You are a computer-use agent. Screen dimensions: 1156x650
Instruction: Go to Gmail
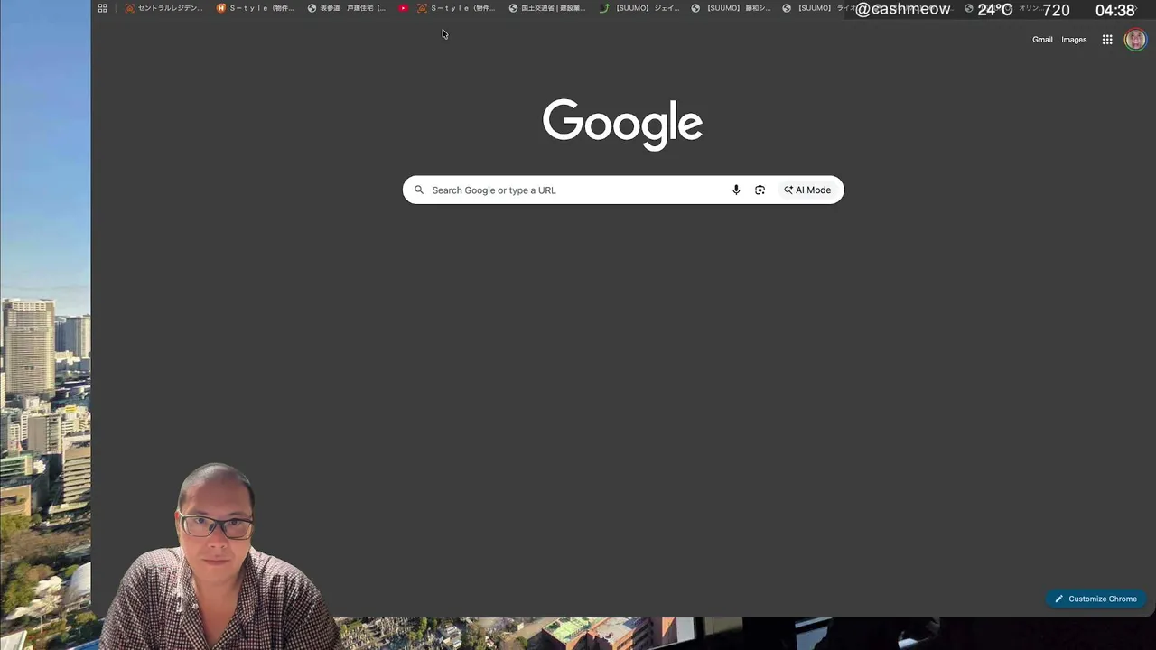point(1042,40)
